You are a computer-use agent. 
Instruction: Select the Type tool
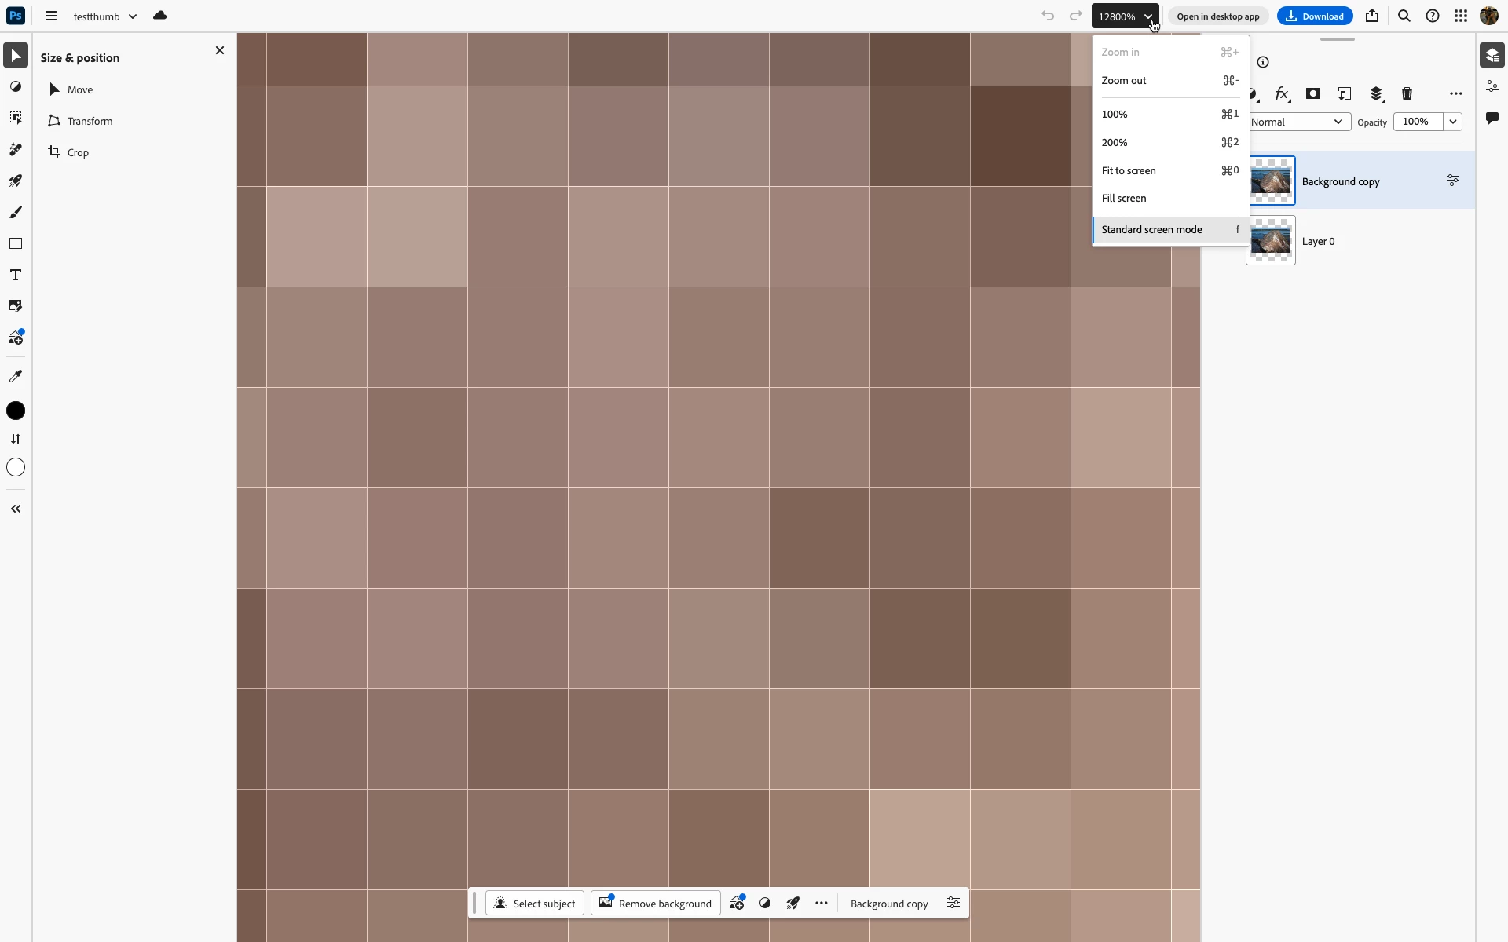[16, 275]
